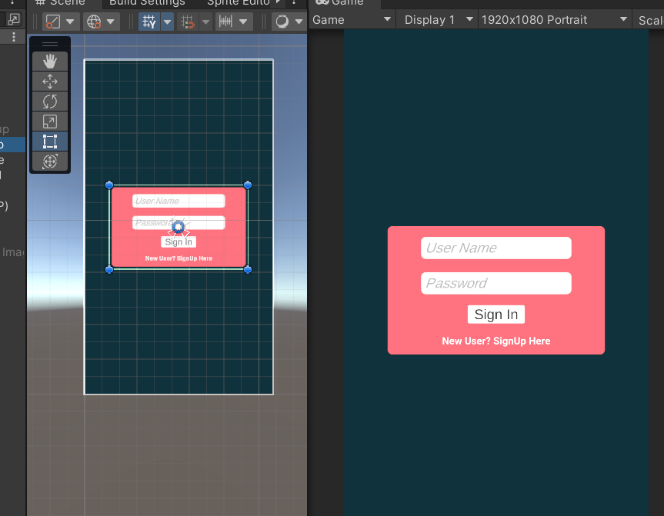This screenshot has width=664, height=516.
Task: Click the draw mode sphere icon
Action: [x=282, y=22]
